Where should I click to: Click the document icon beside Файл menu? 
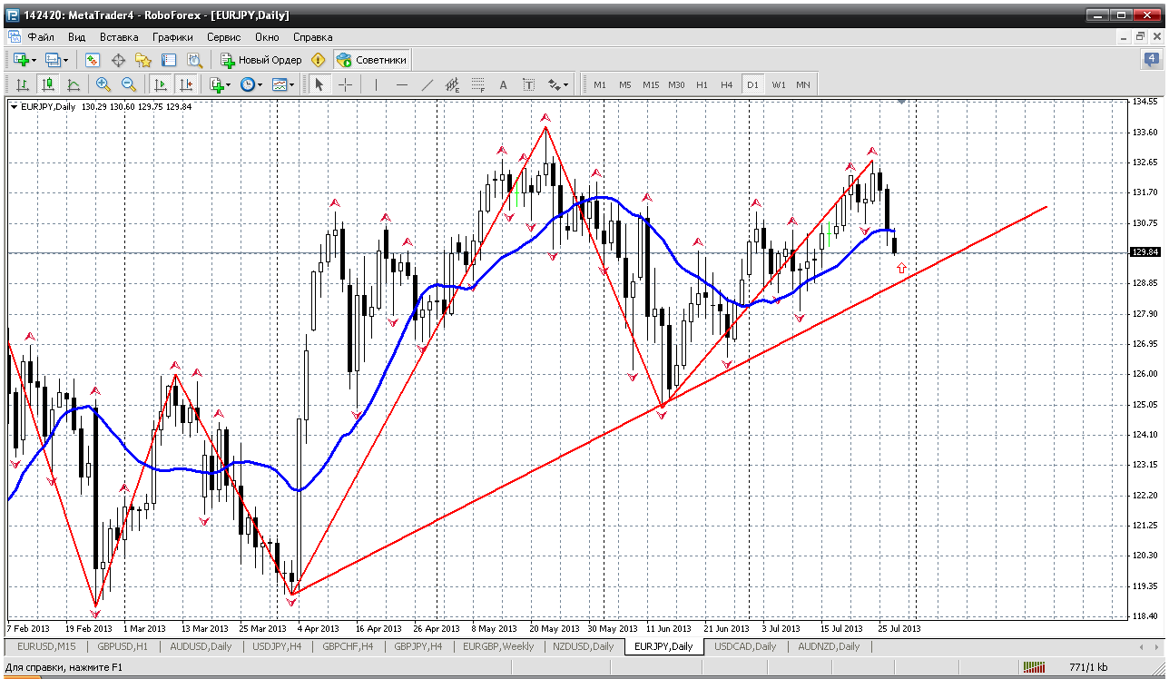14,37
